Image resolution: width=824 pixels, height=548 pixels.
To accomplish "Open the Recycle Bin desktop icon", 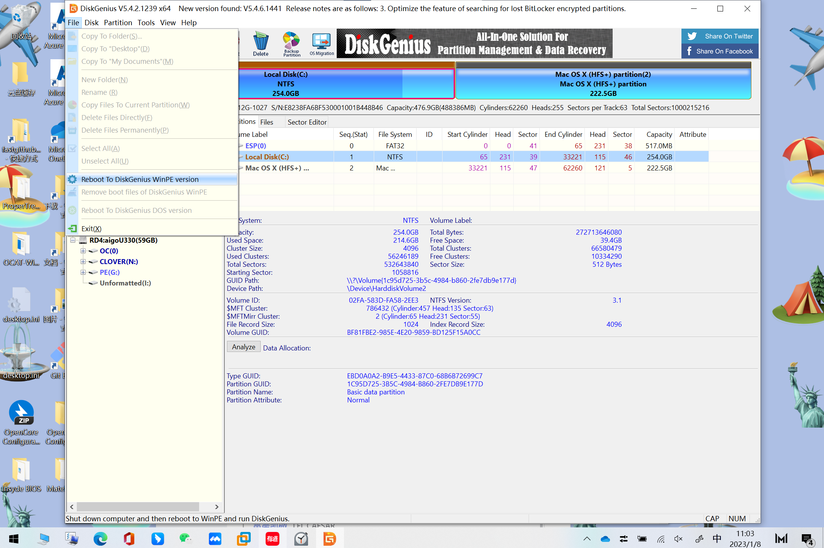I will [x=22, y=23].
